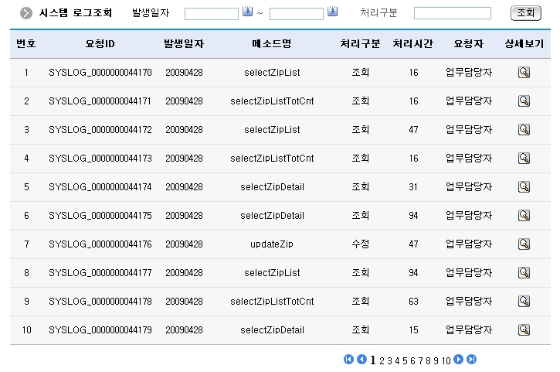The height and width of the screenshot is (372, 560).
Task: Jump to last page of results
Action: (471, 360)
